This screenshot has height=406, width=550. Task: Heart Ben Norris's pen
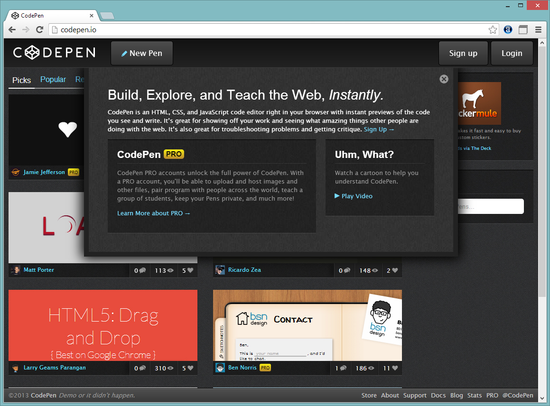391,368
